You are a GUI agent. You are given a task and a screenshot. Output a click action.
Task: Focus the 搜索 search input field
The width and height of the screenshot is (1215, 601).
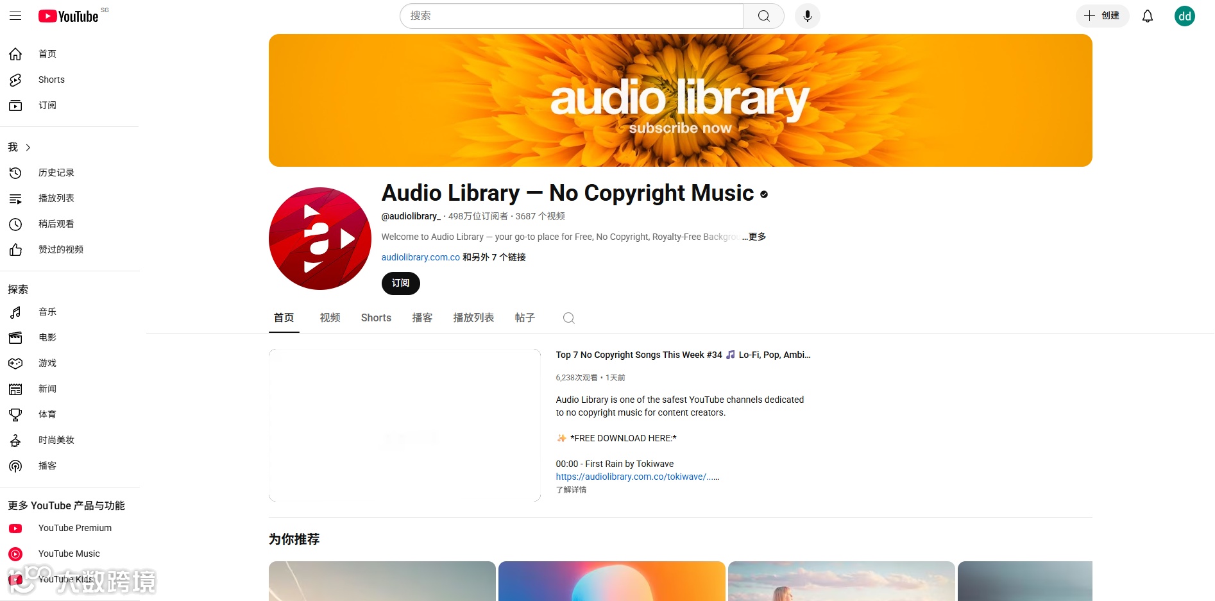tap(572, 16)
